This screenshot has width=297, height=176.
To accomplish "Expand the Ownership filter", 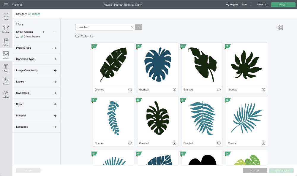I will (x=55, y=93).
